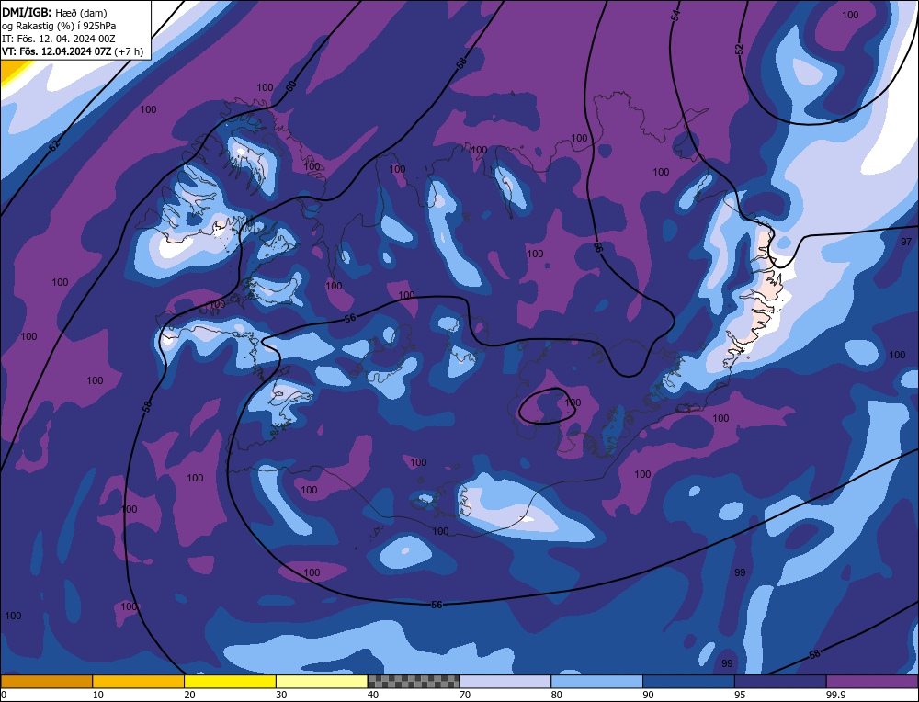Click the medium blue 90–95 legend swatch
This screenshot has width=919, height=702.
688,682
